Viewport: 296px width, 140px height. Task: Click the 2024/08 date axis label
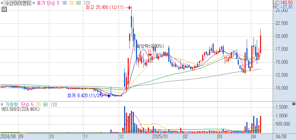click(9, 136)
